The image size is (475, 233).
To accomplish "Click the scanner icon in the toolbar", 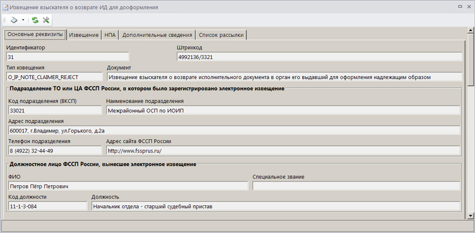I will click(x=14, y=20).
